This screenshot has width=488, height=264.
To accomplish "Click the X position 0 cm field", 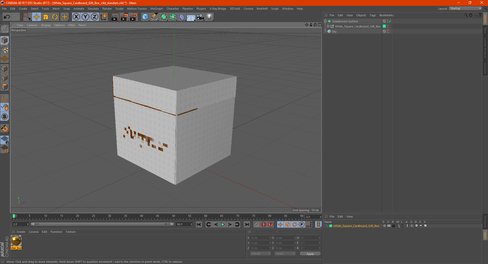I will tap(261, 238).
